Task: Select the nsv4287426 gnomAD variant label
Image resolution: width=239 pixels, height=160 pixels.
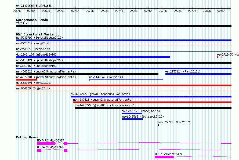Action: click(x=103, y=100)
